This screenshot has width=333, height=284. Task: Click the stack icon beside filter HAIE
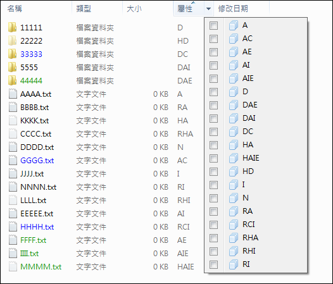(x=234, y=158)
